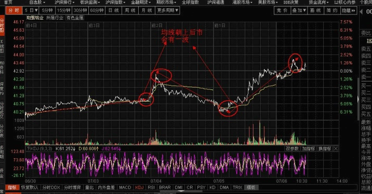The width and height of the screenshot is (372, 194).
Task: Toggle the 分时 intraday chart mode
Action: [x=14, y=10]
